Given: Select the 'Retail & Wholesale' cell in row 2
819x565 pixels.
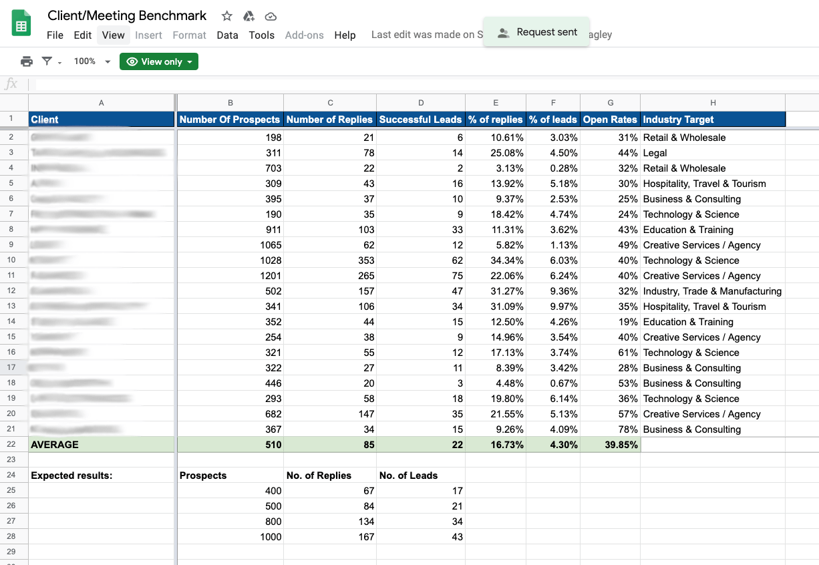Looking at the screenshot, I should (x=713, y=138).
